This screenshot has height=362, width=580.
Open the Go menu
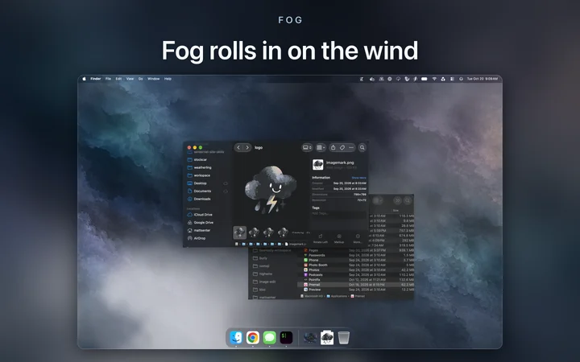pos(140,79)
